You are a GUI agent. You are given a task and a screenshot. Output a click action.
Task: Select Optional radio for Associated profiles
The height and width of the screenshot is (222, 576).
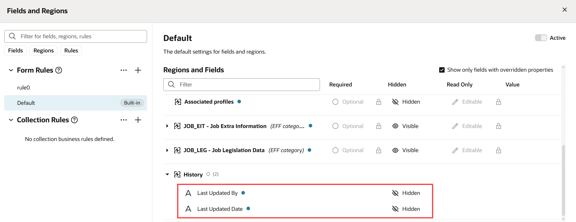click(x=335, y=102)
